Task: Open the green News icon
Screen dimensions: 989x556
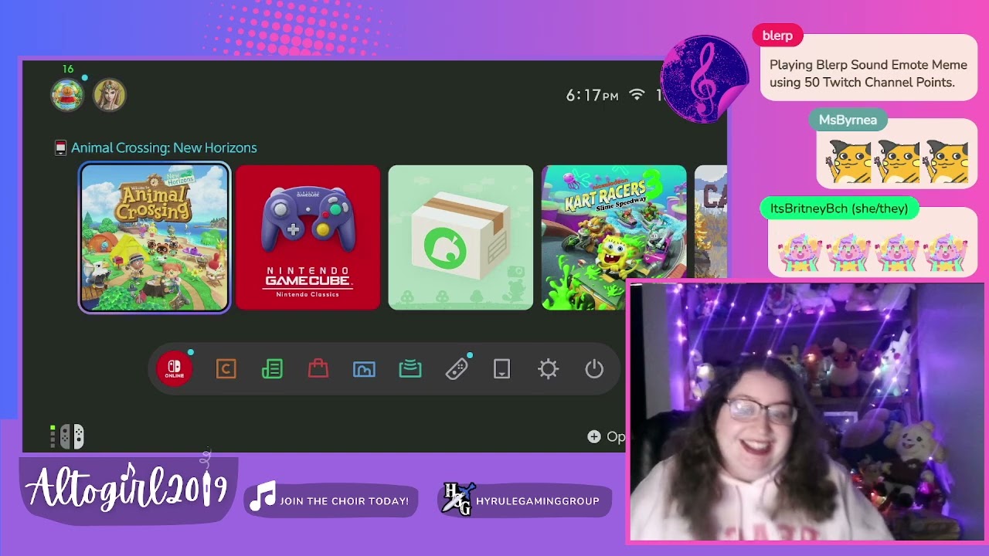Action: click(272, 369)
